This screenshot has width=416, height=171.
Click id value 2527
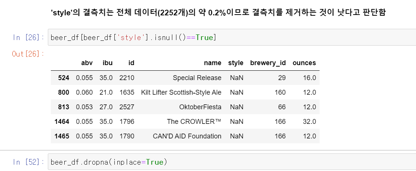click(x=127, y=107)
